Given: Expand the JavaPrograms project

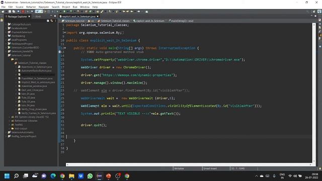Looking at the screenshot, I should point(6,40).
